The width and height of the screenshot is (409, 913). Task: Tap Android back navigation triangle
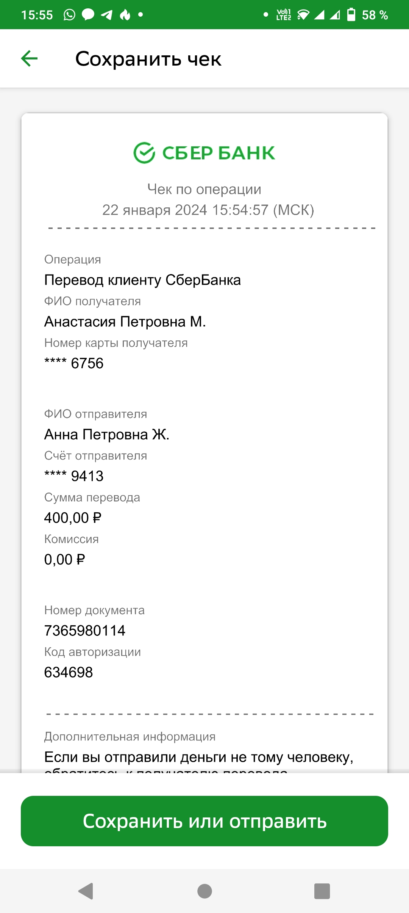[86, 891]
